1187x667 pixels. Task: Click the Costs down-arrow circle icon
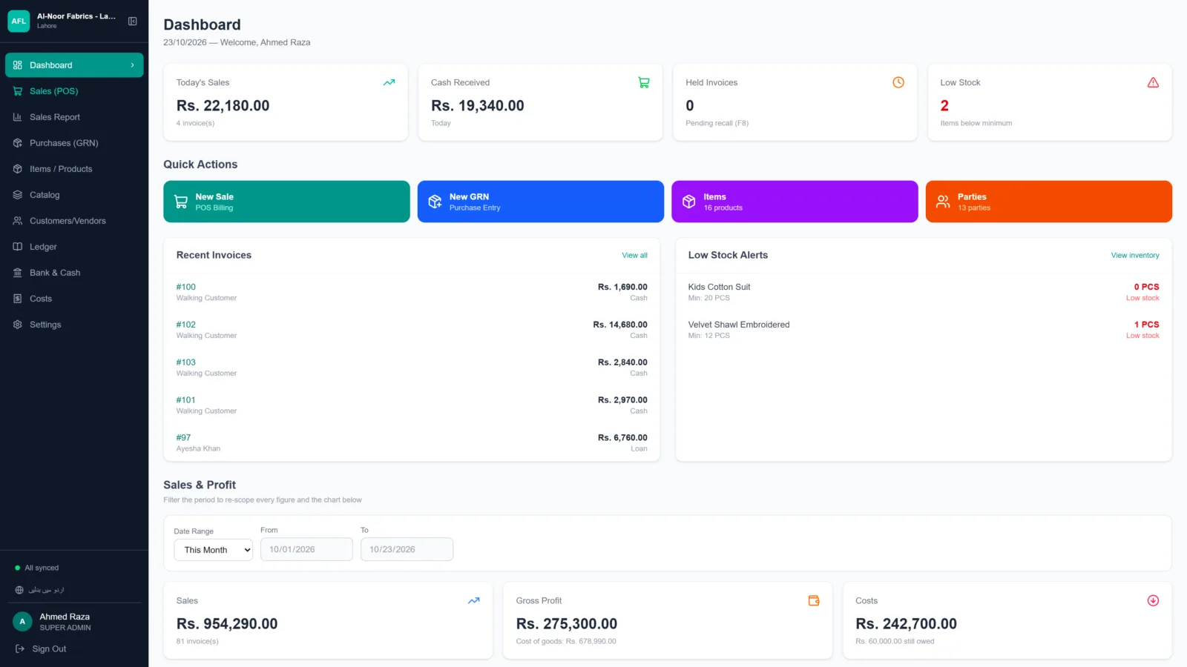coord(1153,600)
